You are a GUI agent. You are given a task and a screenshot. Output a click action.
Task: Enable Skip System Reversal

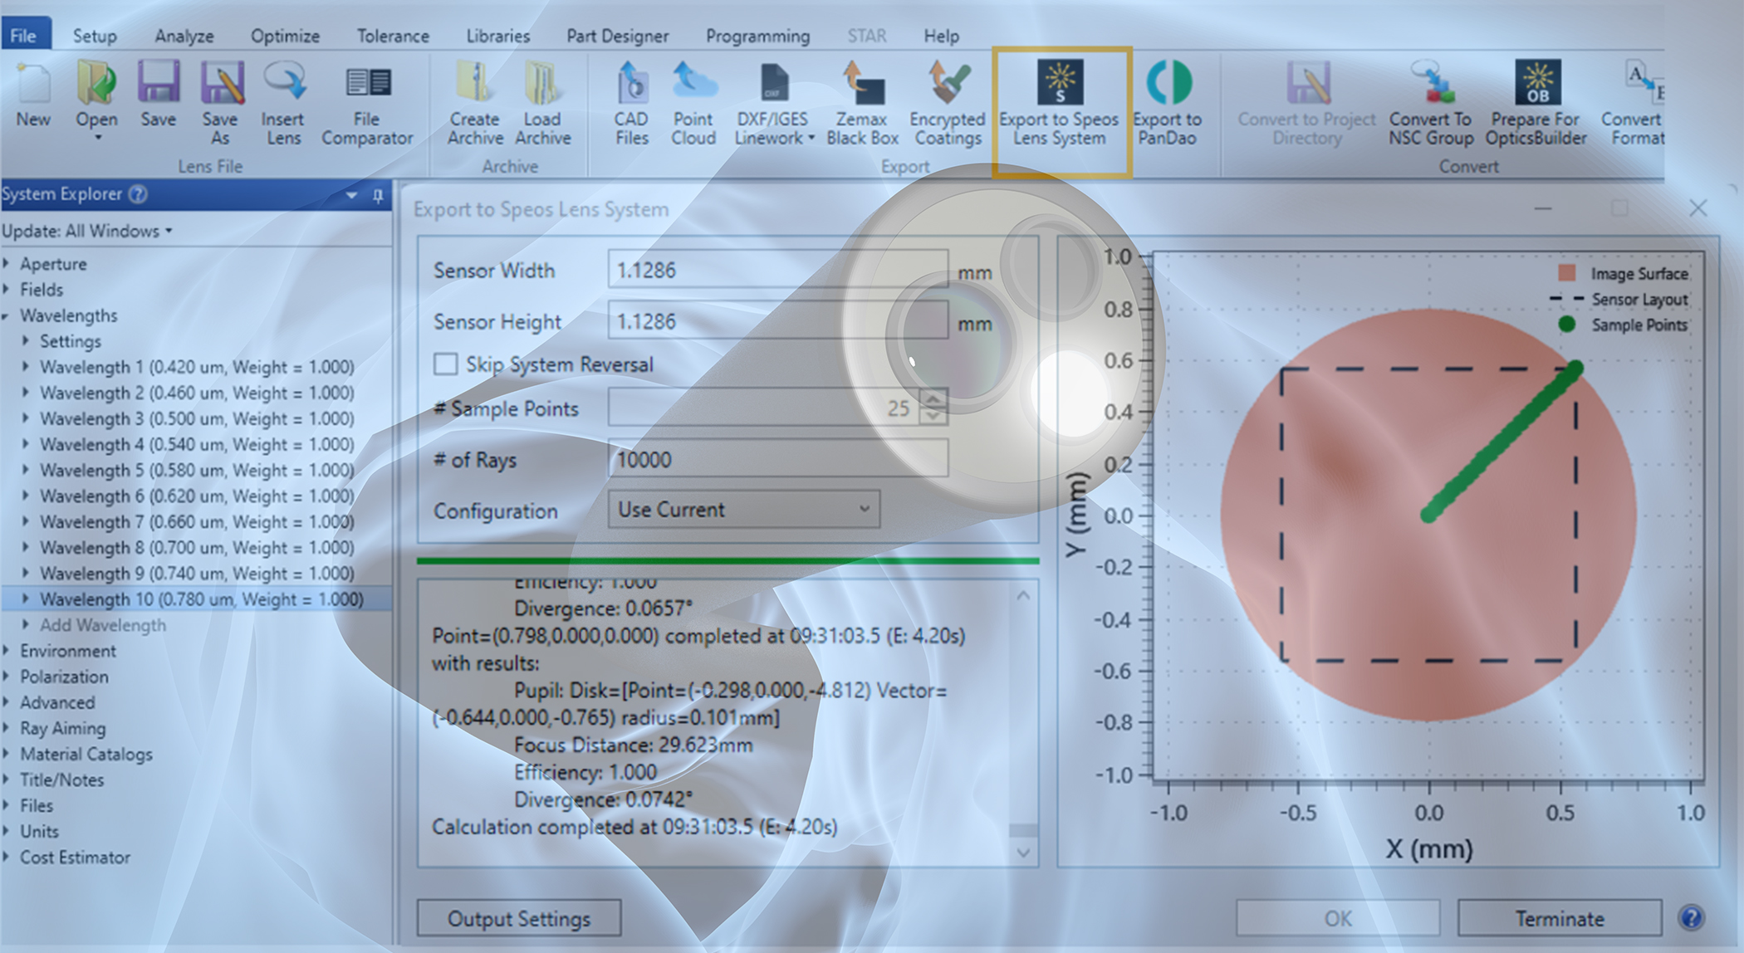tap(446, 364)
